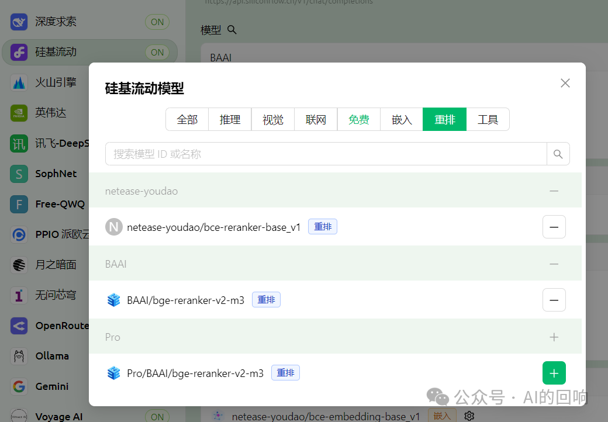Click the 火山引擎 provider icon

tap(19, 82)
